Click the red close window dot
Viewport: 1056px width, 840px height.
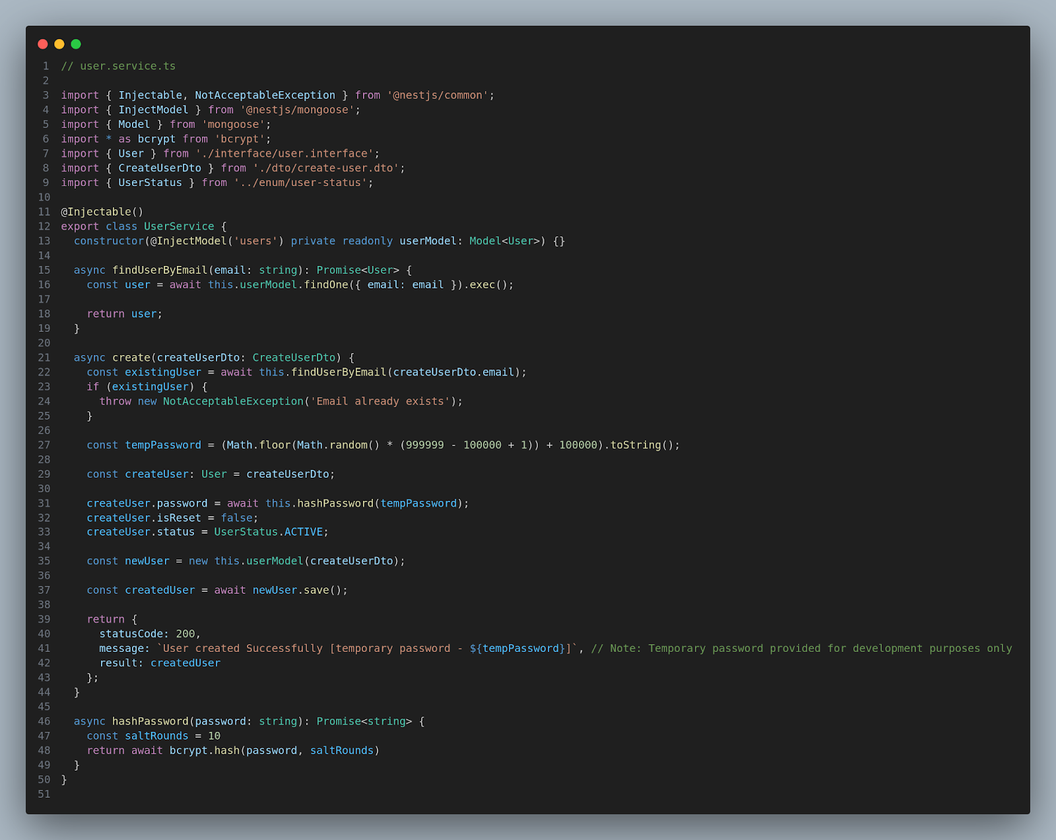(x=43, y=44)
